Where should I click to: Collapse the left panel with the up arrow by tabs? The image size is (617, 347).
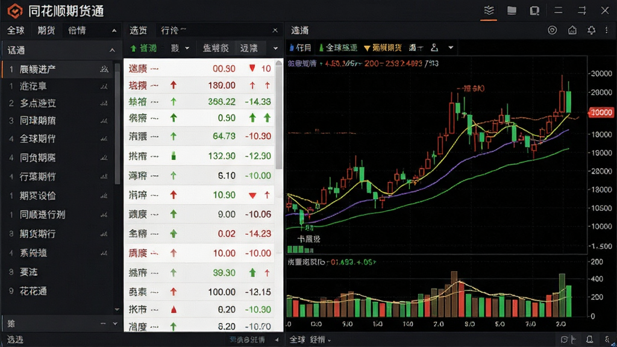[114, 31]
